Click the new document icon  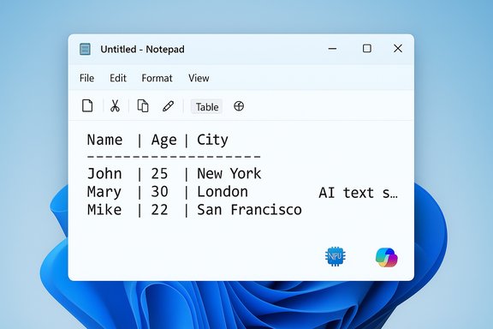click(87, 105)
